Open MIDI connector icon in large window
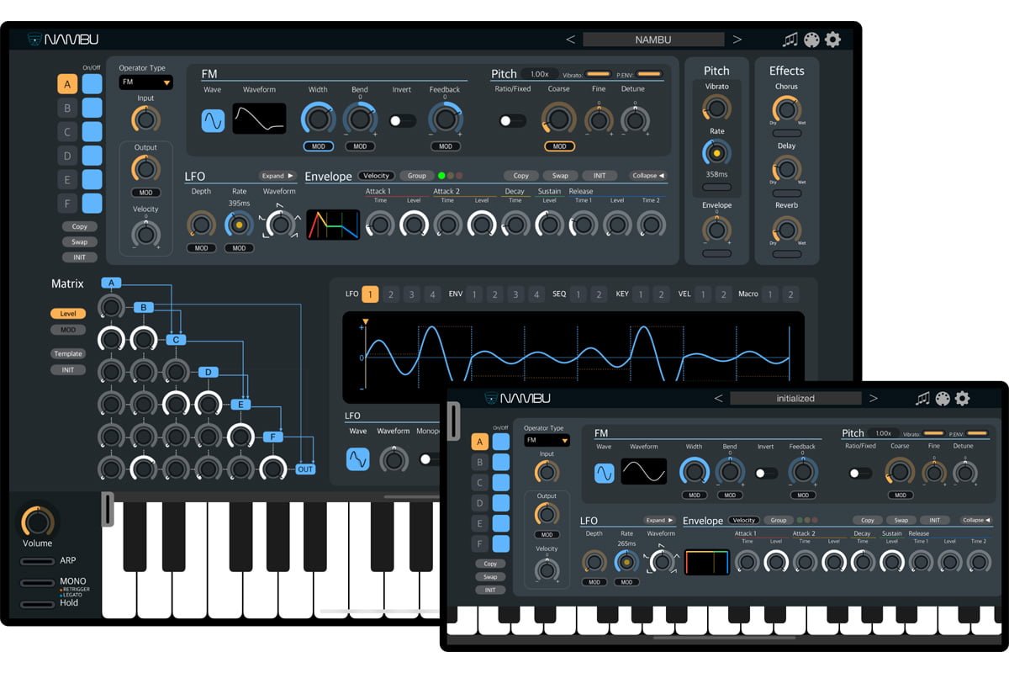The width and height of the screenshot is (1009, 673). [x=811, y=40]
